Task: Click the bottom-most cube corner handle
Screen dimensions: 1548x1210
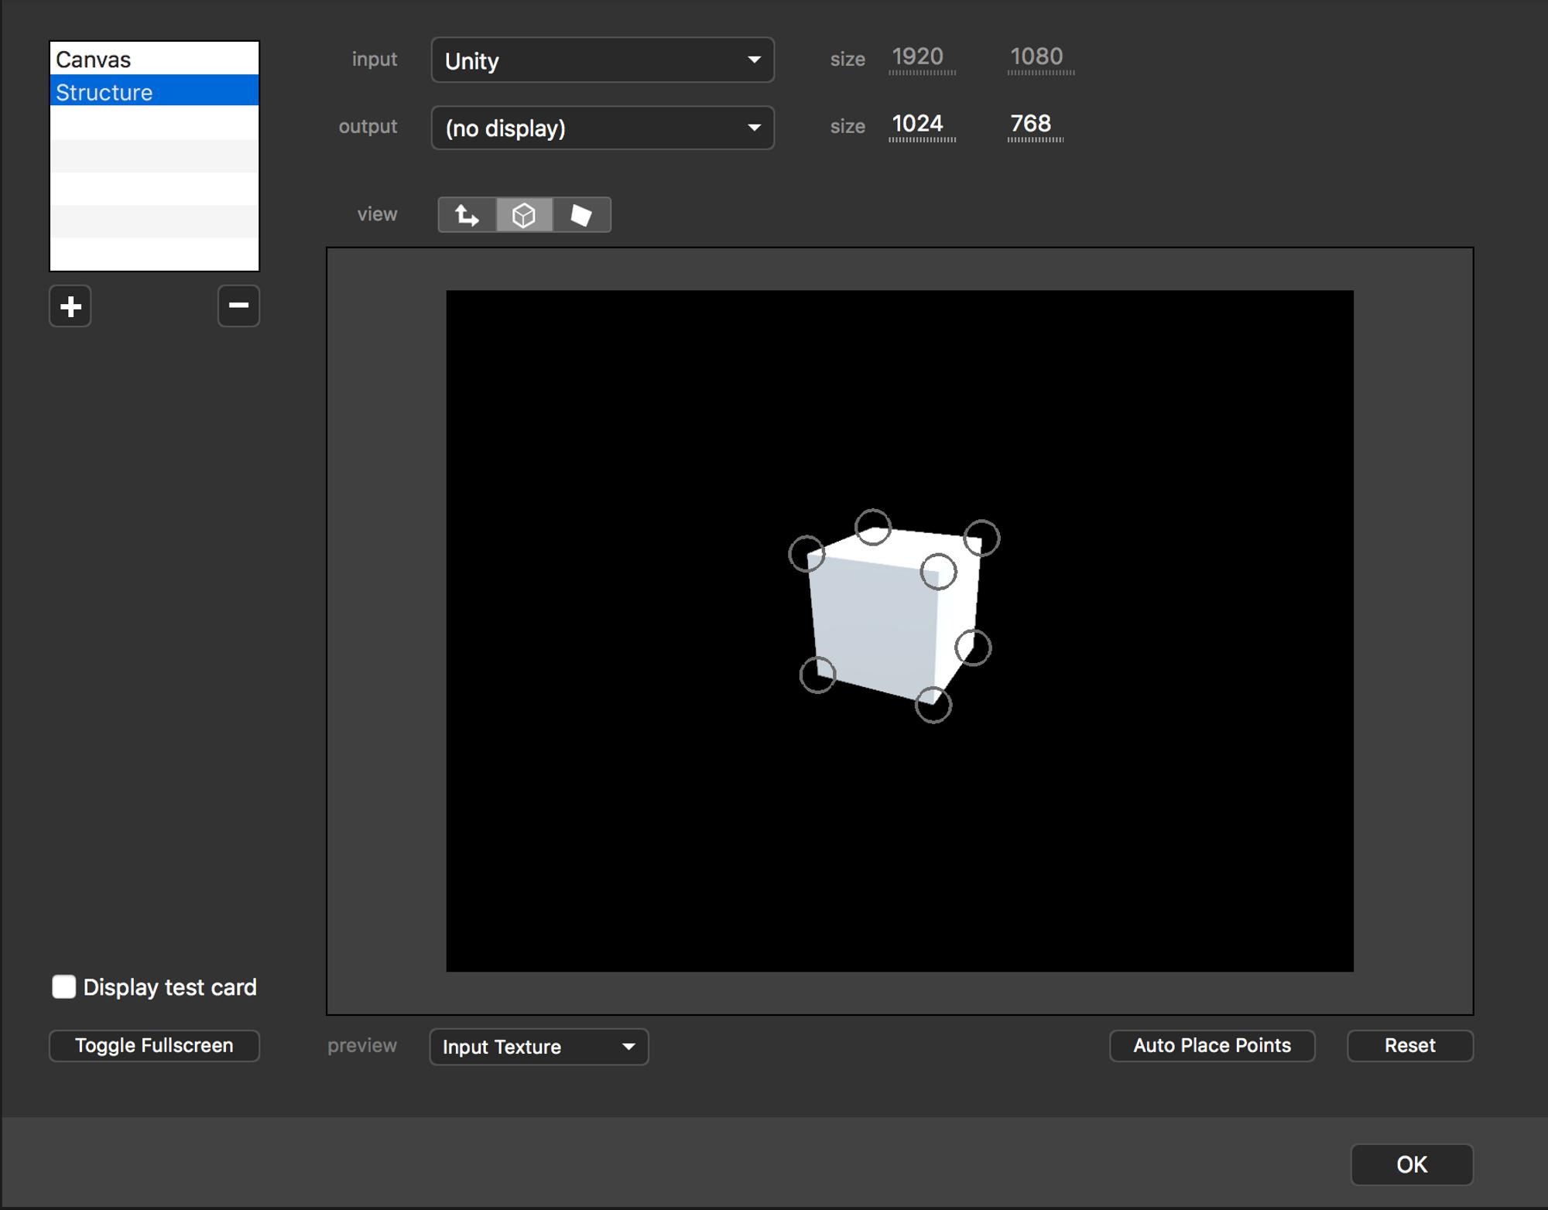Action: (x=933, y=705)
